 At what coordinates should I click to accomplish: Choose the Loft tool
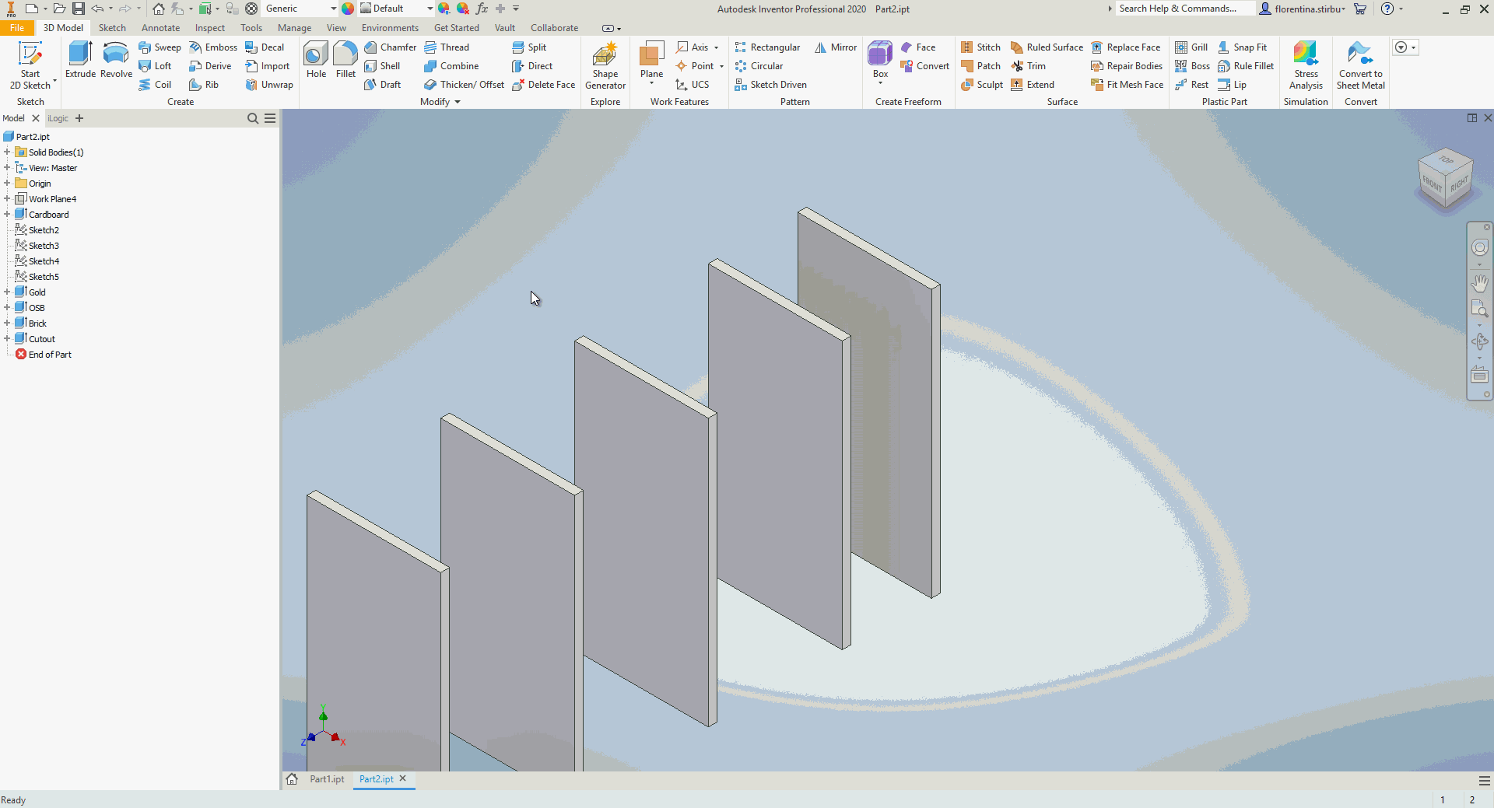[x=155, y=66]
